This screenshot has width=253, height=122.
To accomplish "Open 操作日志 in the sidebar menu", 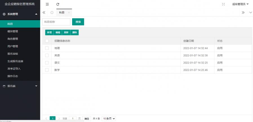I will pyautogui.click(x=13, y=76).
